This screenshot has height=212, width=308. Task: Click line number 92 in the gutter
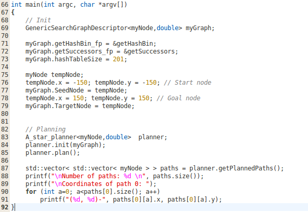[5, 207]
